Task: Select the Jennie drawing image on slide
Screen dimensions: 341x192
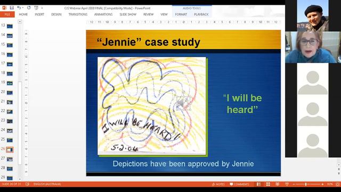Action: coord(151,106)
